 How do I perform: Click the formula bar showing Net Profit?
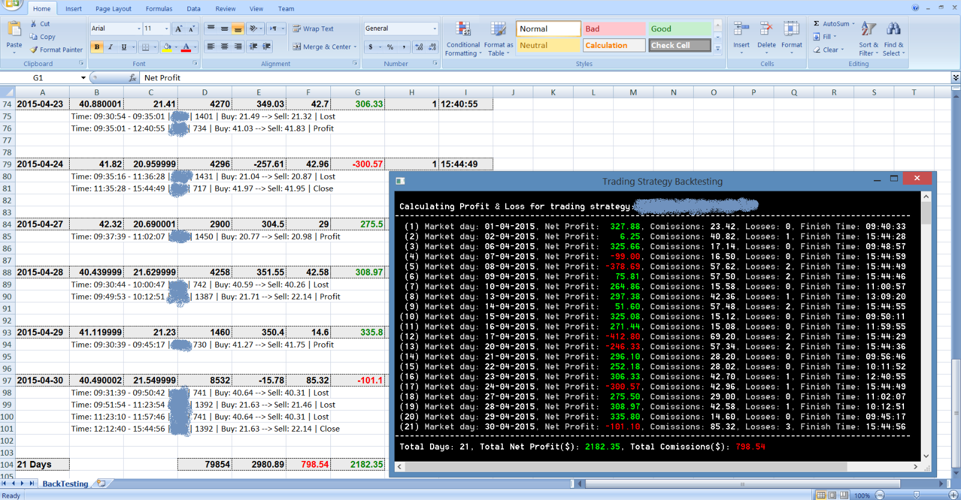[547, 78]
